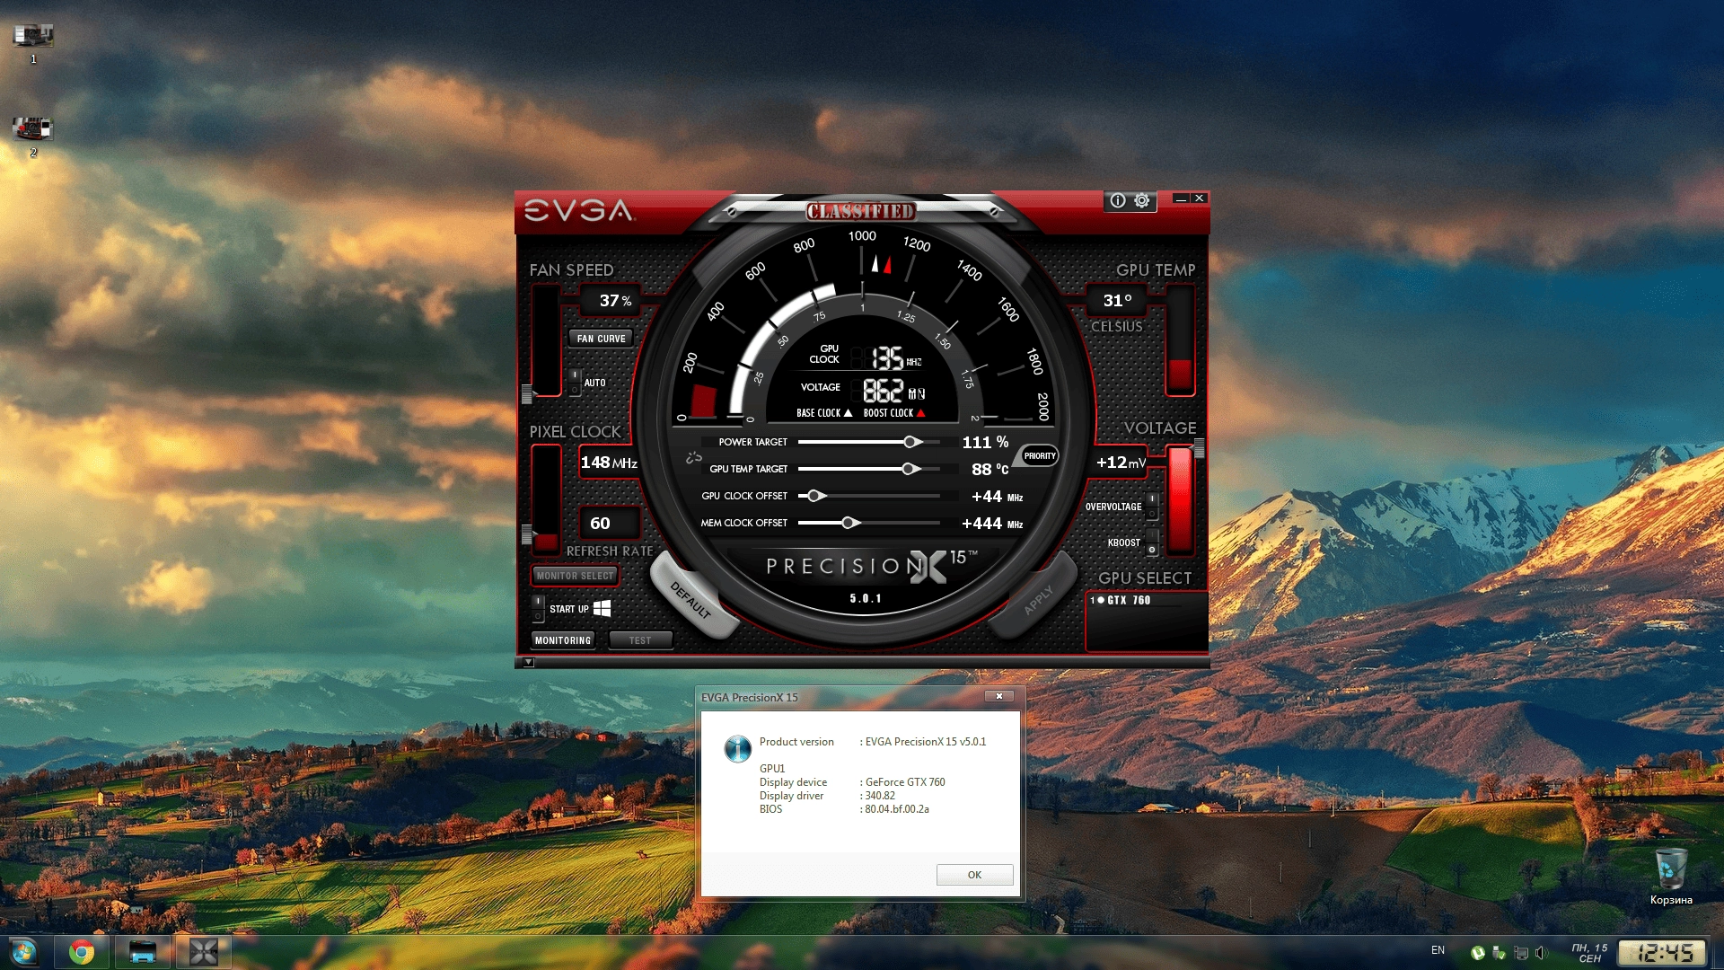Screen dimensions: 1724x970
Task: Click the 111 % power target value
Action: pos(985,442)
